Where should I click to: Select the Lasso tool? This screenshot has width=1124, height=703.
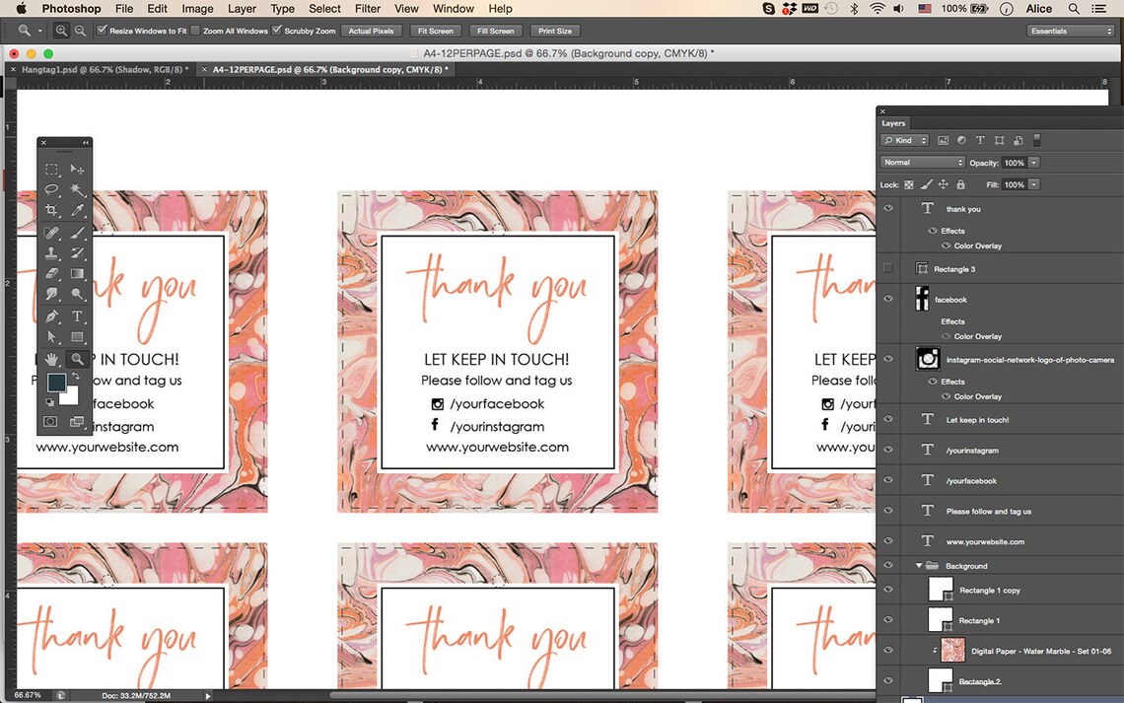click(52, 190)
